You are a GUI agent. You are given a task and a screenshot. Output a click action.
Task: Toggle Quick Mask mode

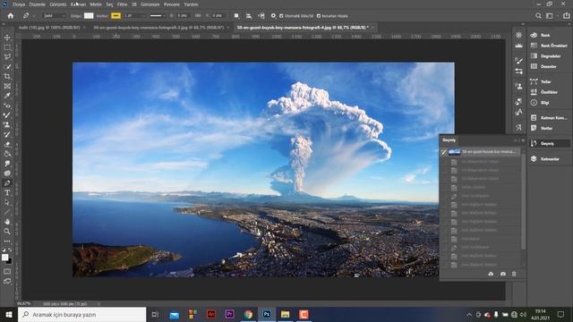coord(7,272)
